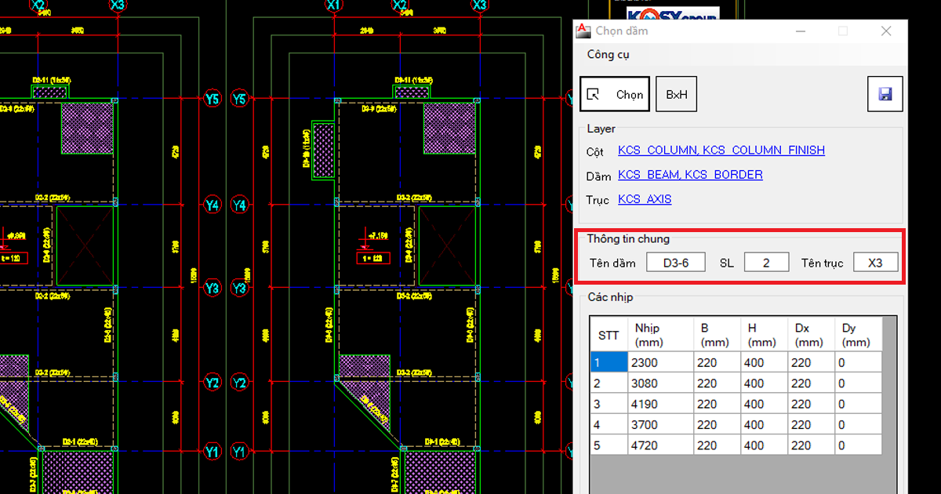941x494 pixels.
Task: Click the Dy (mm) column header
Action: click(x=856, y=335)
